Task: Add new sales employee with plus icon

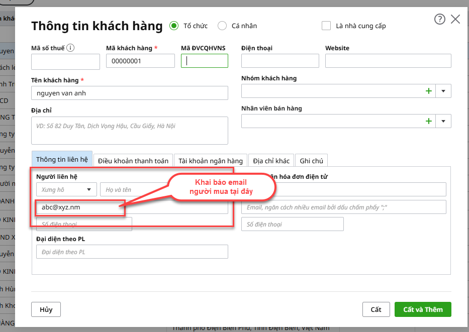Action: tap(429, 121)
